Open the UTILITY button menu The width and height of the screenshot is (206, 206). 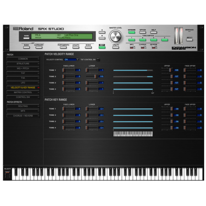tap(116, 47)
